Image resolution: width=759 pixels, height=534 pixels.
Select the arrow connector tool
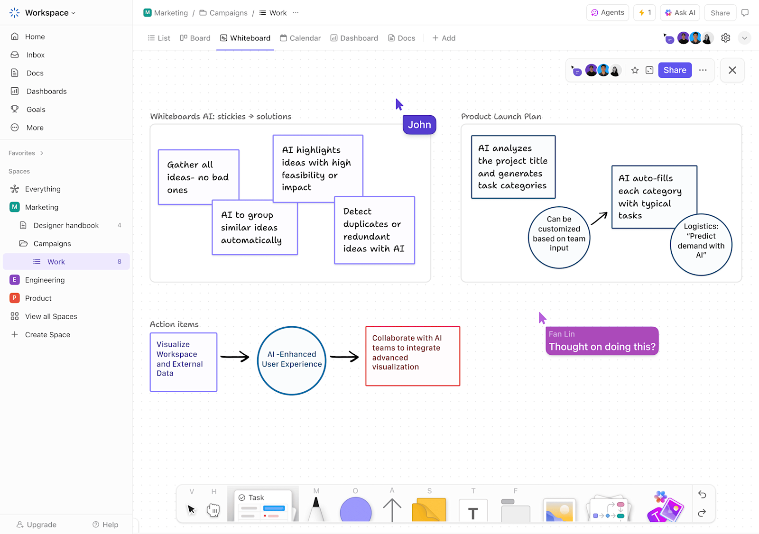392,510
